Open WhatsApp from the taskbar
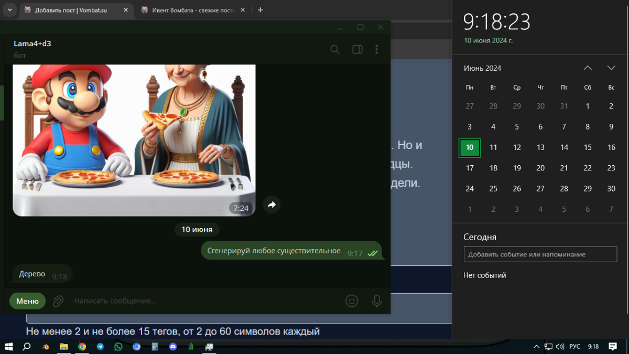Viewport: 629px width, 354px height. tap(118, 347)
